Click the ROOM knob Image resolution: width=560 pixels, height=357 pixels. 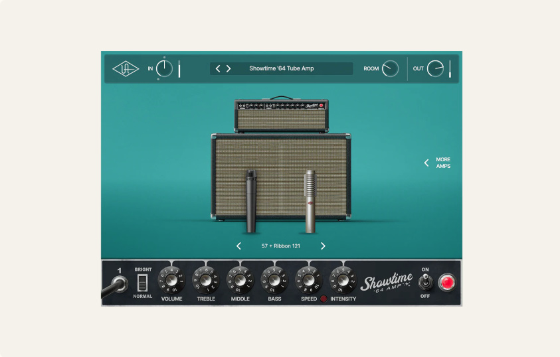pos(391,68)
